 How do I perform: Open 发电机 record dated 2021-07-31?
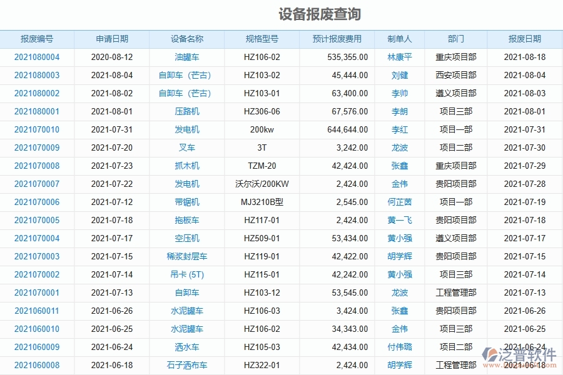point(186,129)
